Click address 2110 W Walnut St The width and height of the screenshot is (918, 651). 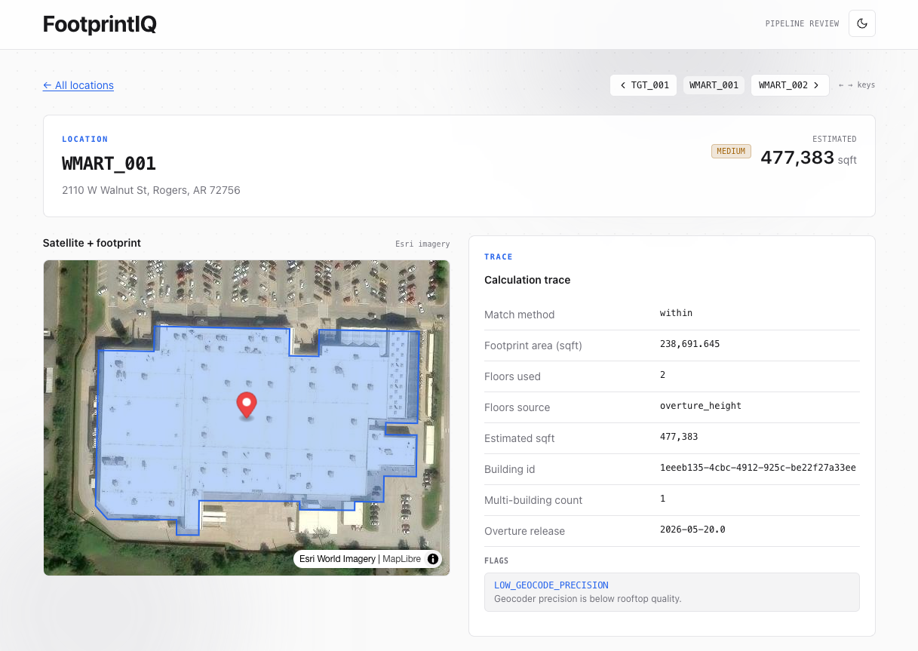click(x=151, y=190)
